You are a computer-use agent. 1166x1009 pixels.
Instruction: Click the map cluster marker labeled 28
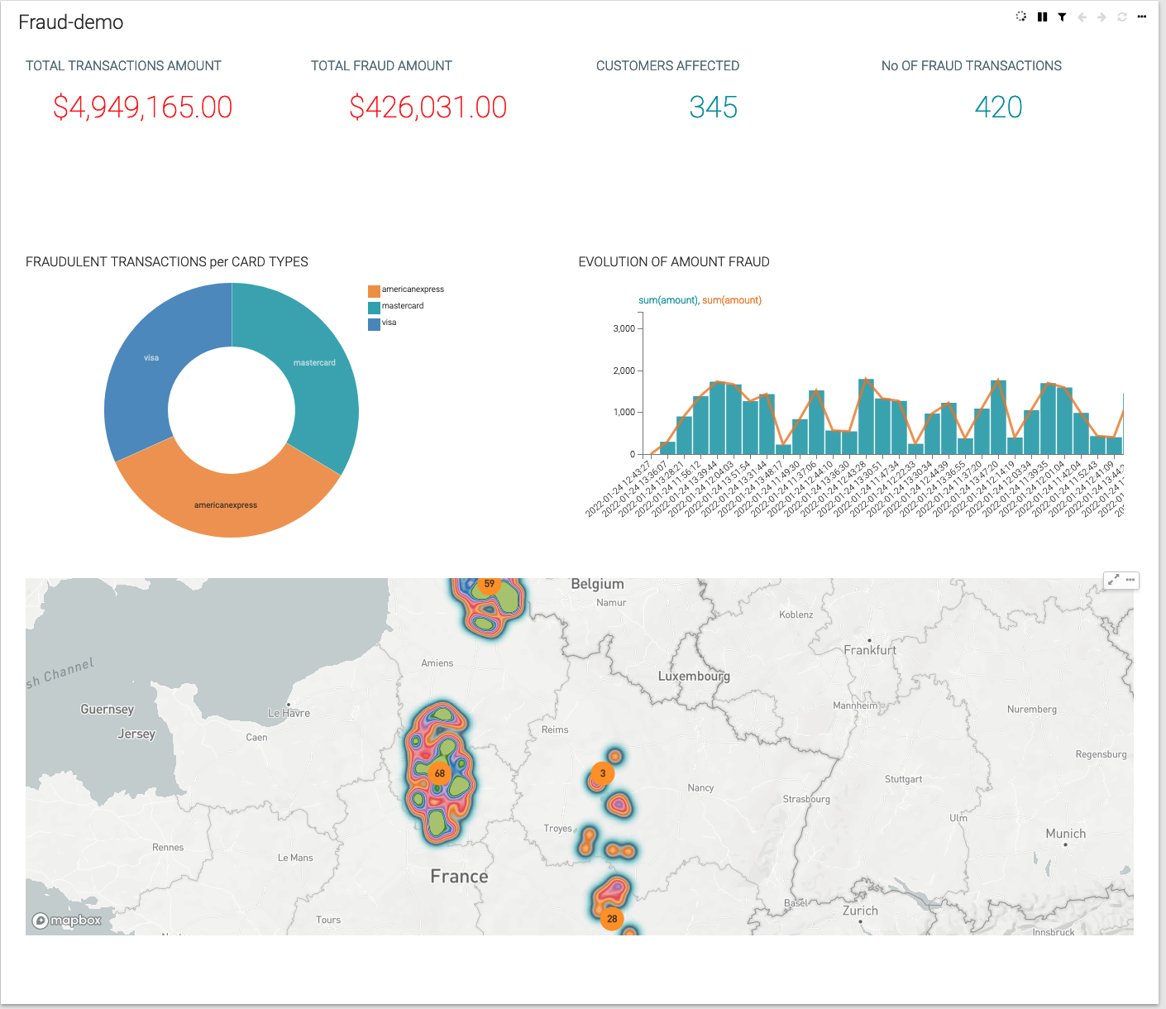612,919
